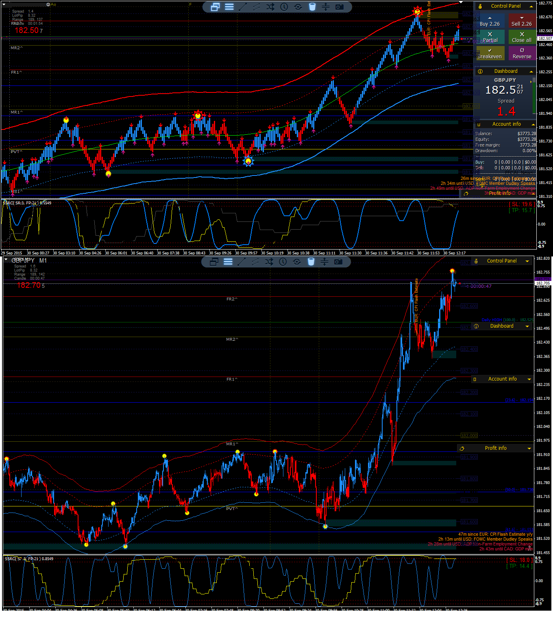Click the Reverse position button
Viewport: 553px width, 631px height.
(522, 53)
